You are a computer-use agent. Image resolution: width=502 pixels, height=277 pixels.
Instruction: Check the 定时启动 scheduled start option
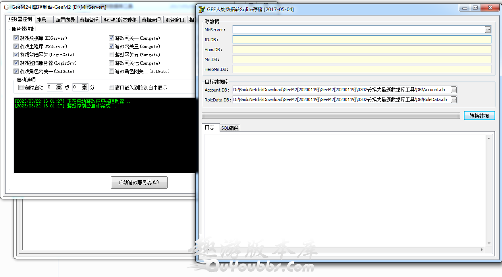click(x=21, y=88)
